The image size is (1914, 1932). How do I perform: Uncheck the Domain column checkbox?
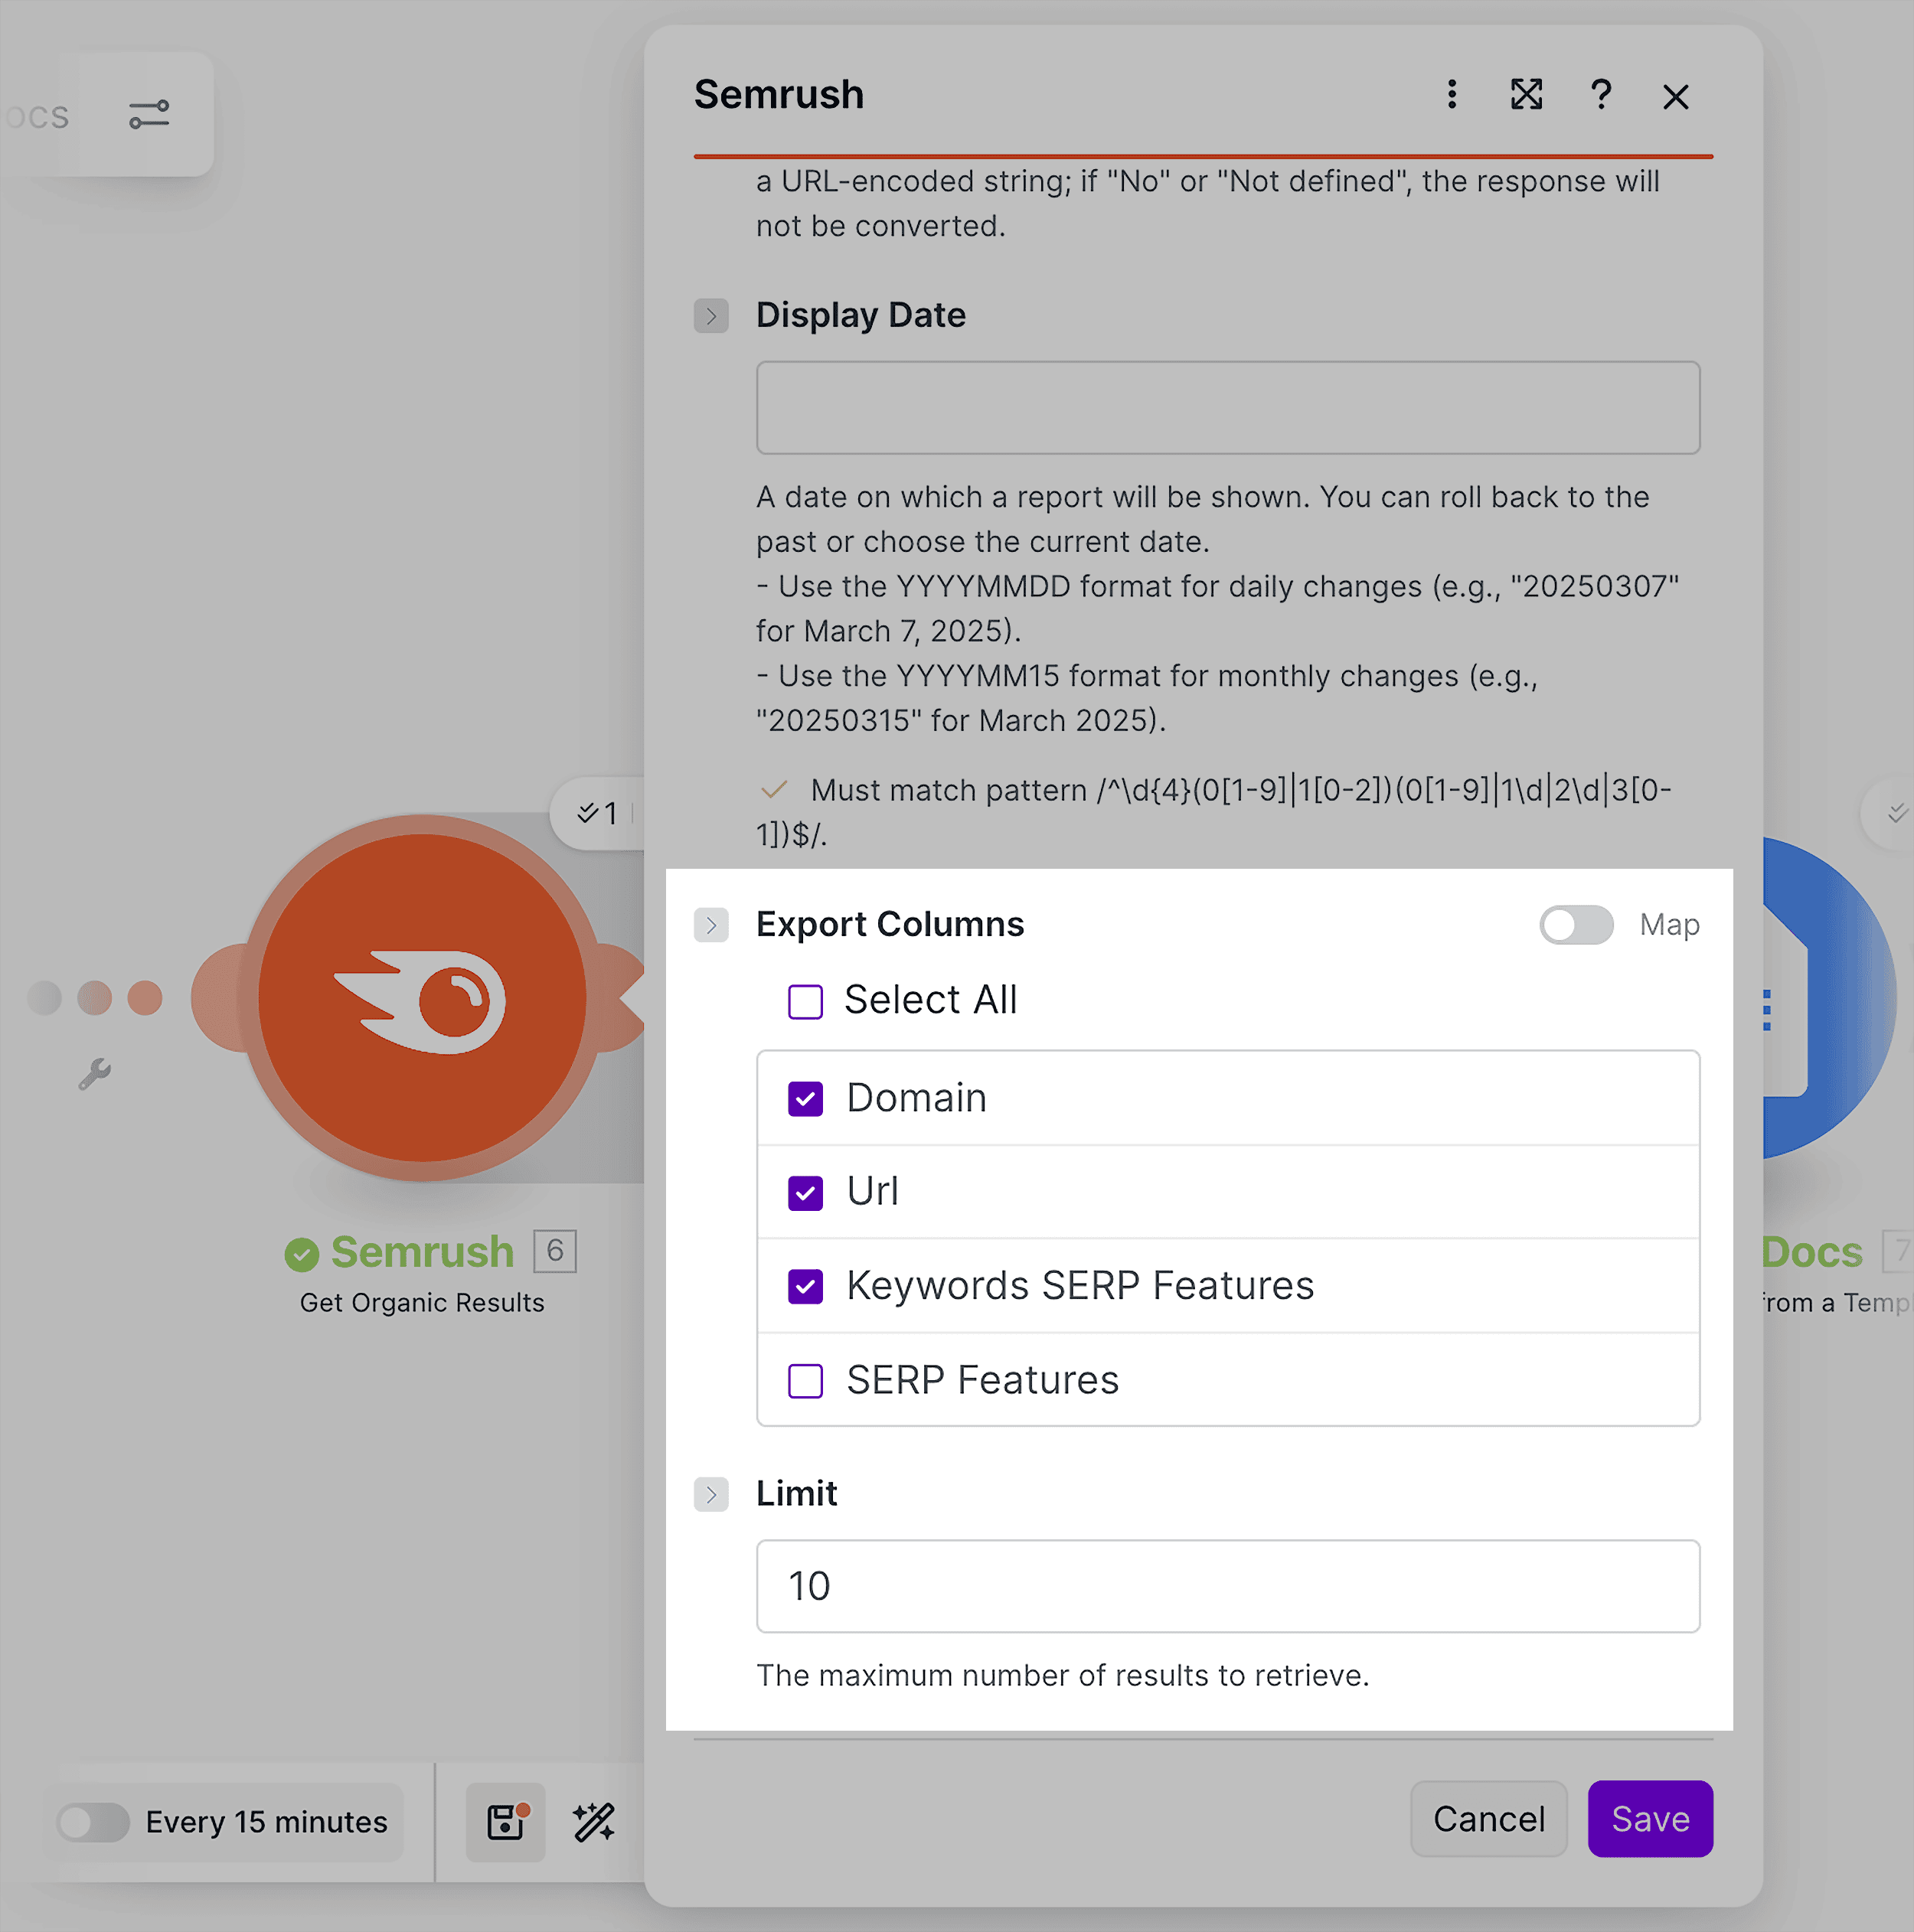coord(805,1099)
